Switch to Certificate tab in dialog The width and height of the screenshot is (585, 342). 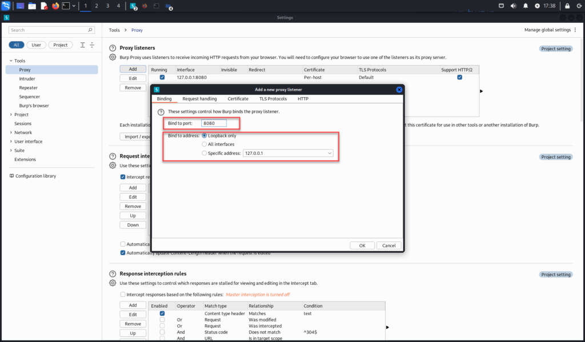coord(238,99)
